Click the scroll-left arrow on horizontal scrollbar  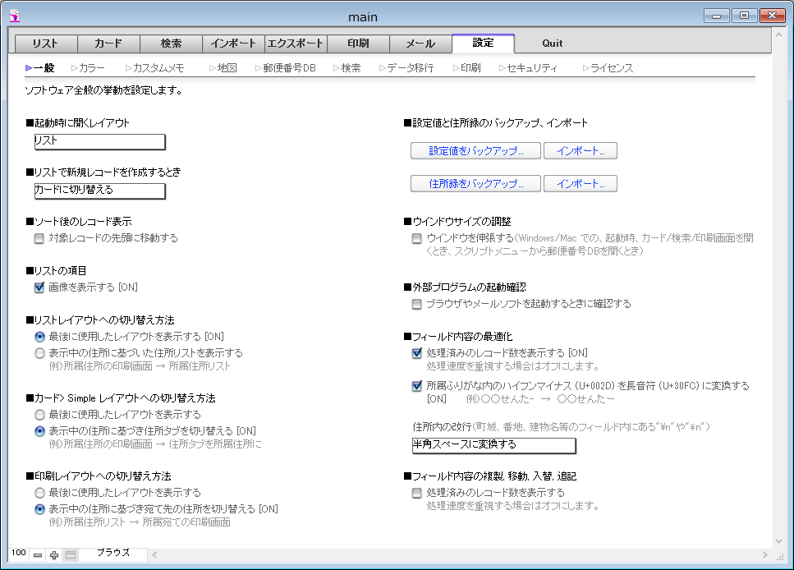[154, 555]
